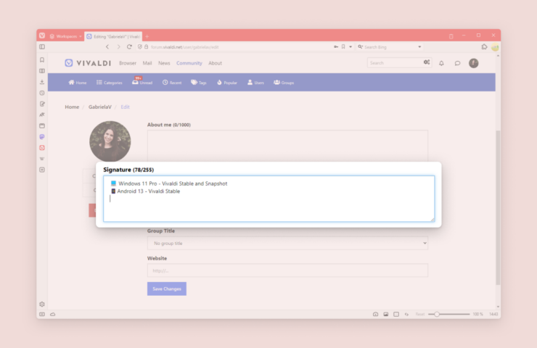The height and width of the screenshot is (348, 537).
Task: Open the Notes panel
Action: tap(42, 104)
